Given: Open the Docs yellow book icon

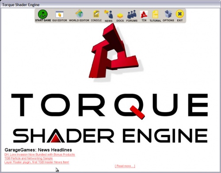Looking at the screenshot, I should coord(120,15).
